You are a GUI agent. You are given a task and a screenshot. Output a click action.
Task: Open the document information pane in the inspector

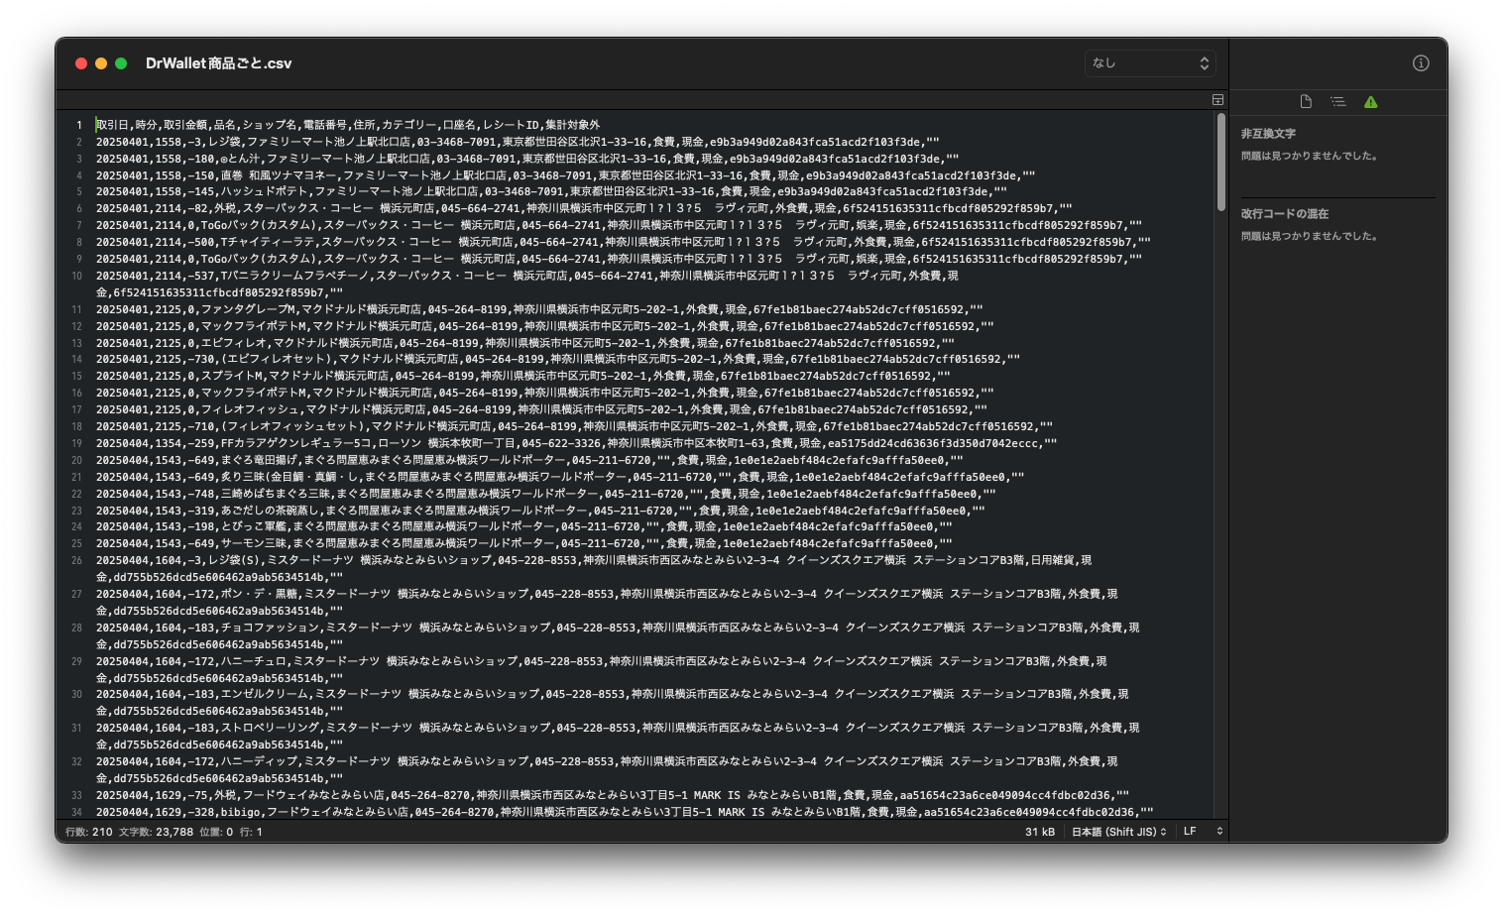coord(1304,100)
